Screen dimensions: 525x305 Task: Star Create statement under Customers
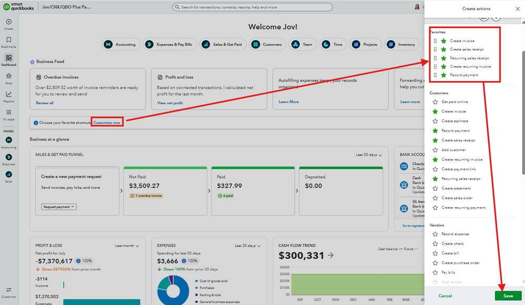[435, 188]
